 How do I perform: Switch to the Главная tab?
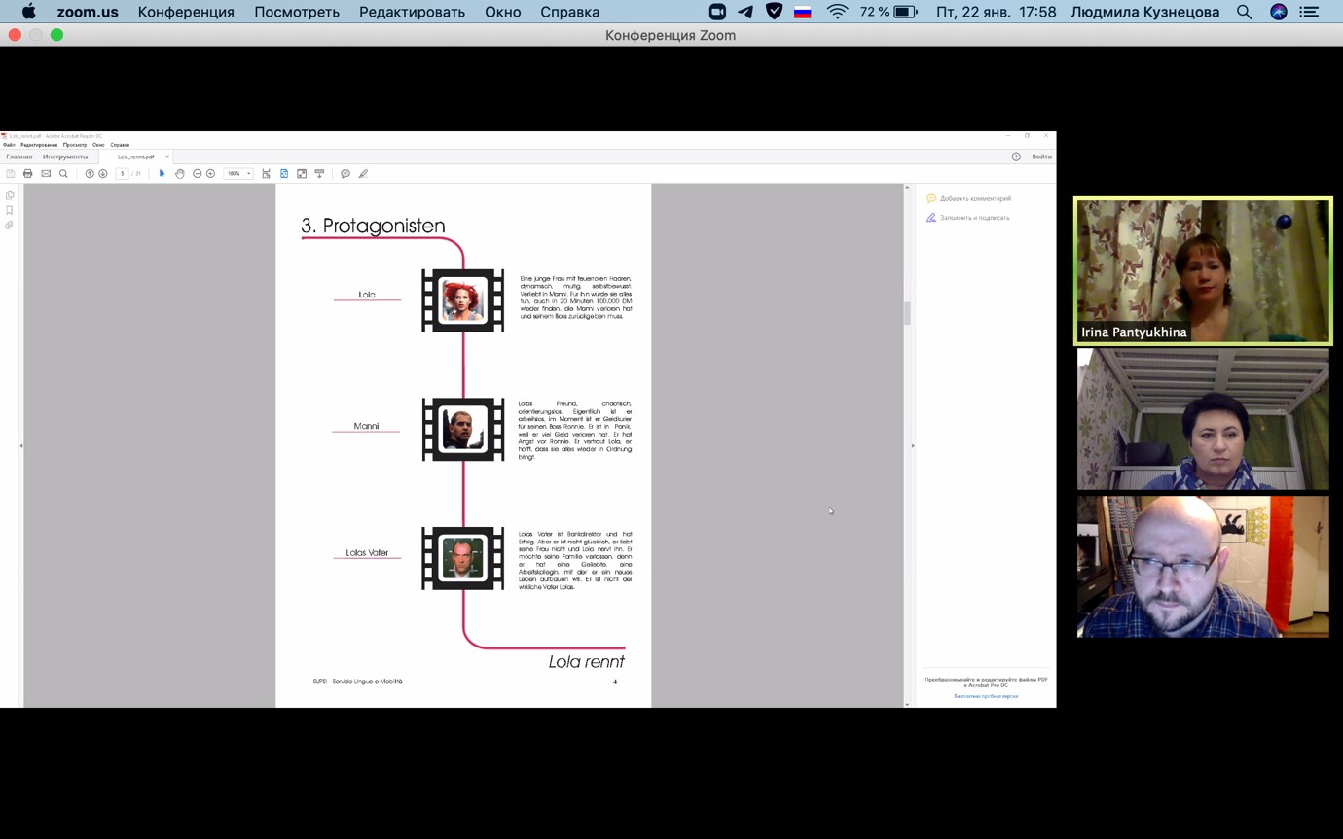coord(19,157)
